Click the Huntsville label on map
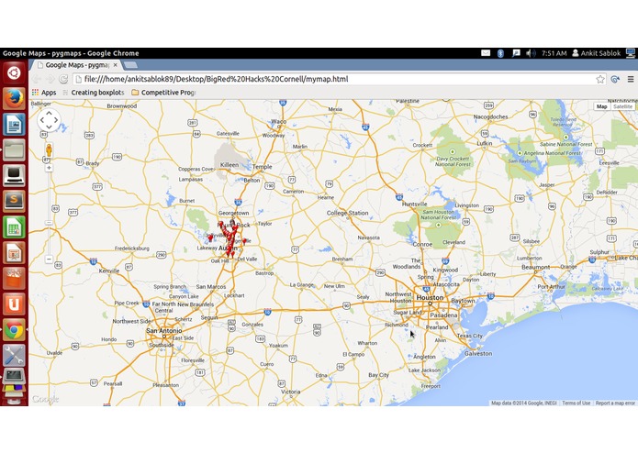The image size is (638, 453). (414, 204)
